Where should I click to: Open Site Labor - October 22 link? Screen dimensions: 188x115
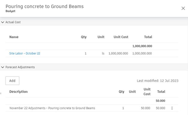click(x=25, y=54)
